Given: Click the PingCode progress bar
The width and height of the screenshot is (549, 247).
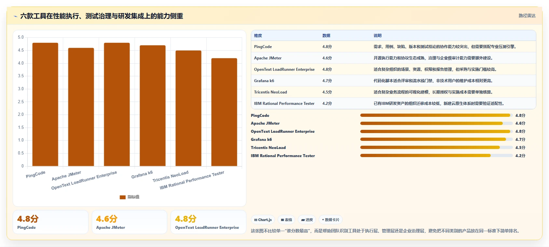Looking at the screenshot, I should click(436, 115).
